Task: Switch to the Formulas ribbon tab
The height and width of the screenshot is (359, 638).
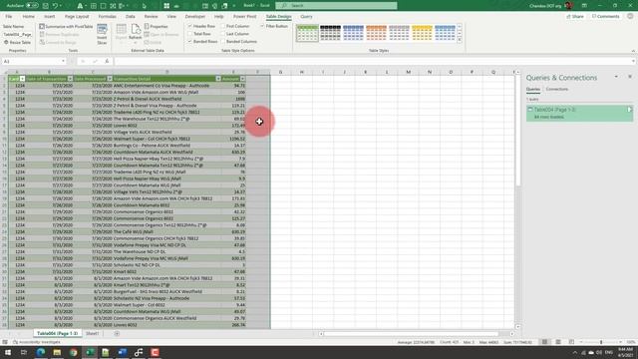Action: (x=108, y=17)
